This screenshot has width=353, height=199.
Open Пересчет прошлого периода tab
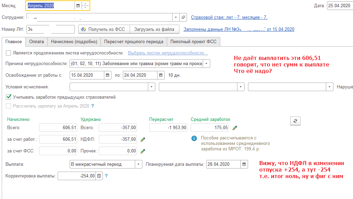pyautogui.click(x=134, y=41)
